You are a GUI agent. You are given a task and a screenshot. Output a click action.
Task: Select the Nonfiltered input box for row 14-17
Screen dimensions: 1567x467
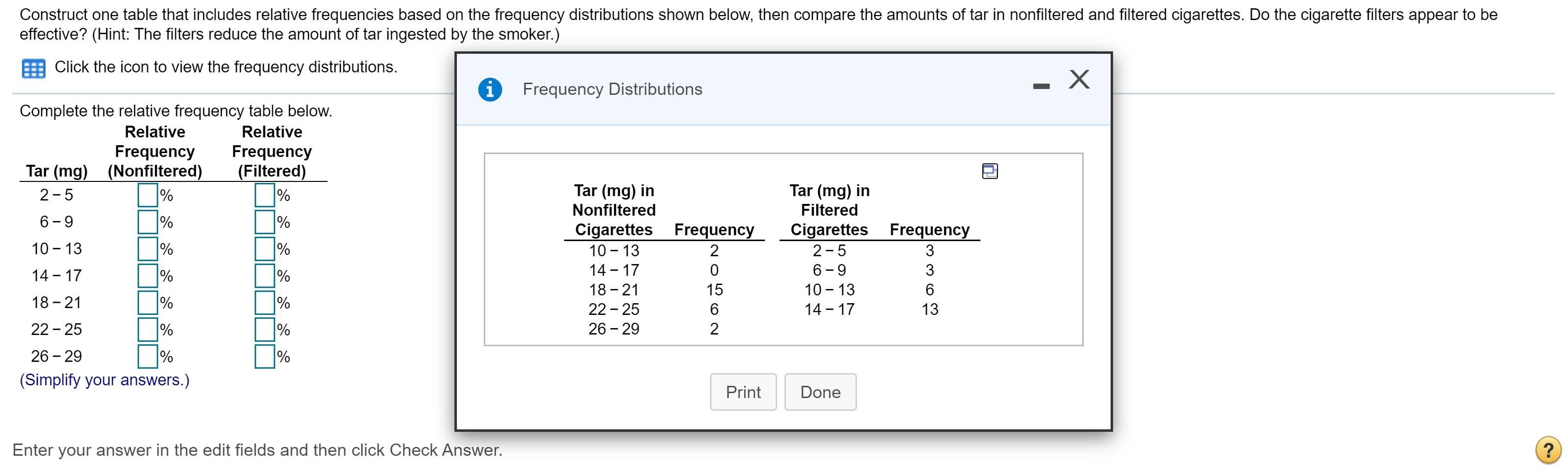coord(148,275)
